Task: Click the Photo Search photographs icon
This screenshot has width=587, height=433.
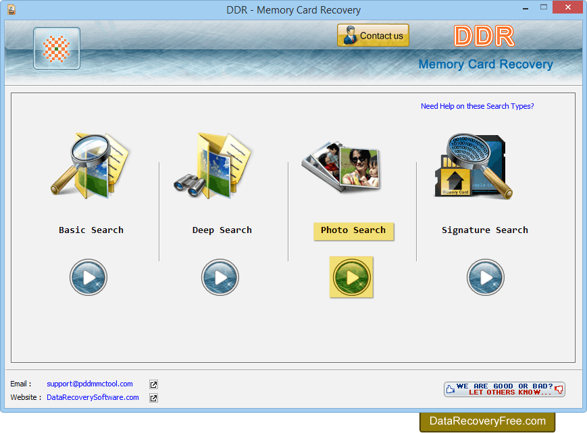Action: [340, 167]
